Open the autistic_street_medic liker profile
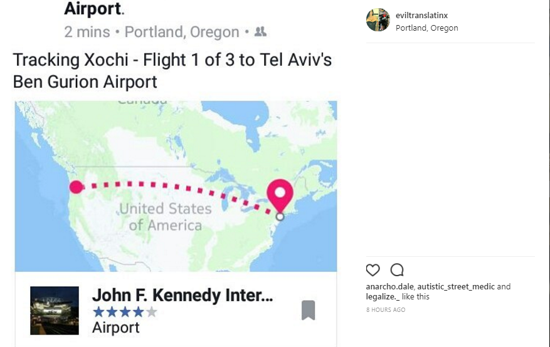550x347 pixels. click(456, 286)
